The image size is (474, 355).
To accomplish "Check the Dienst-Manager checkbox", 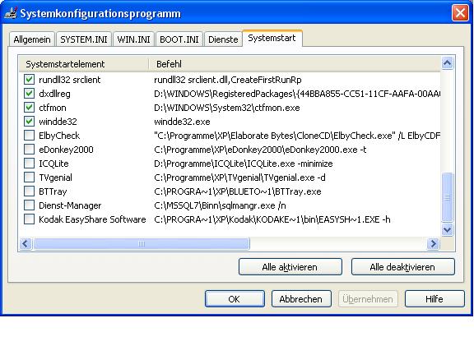I will pyautogui.click(x=29, y=205).
